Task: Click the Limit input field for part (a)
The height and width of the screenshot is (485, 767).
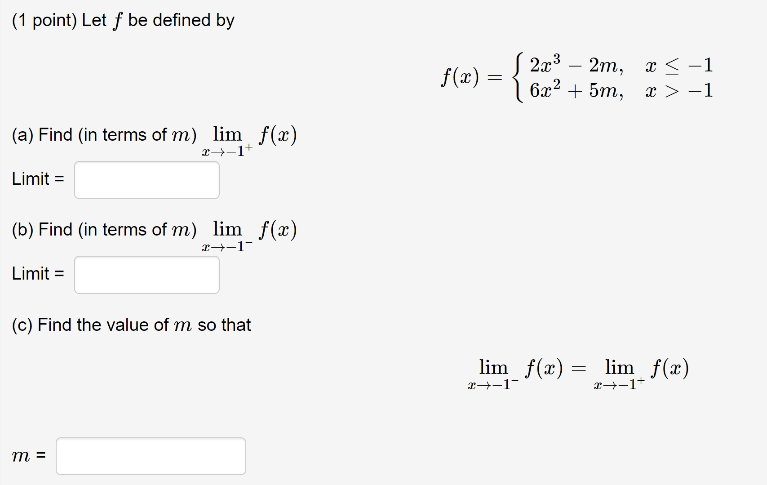Action: (146, 179)
